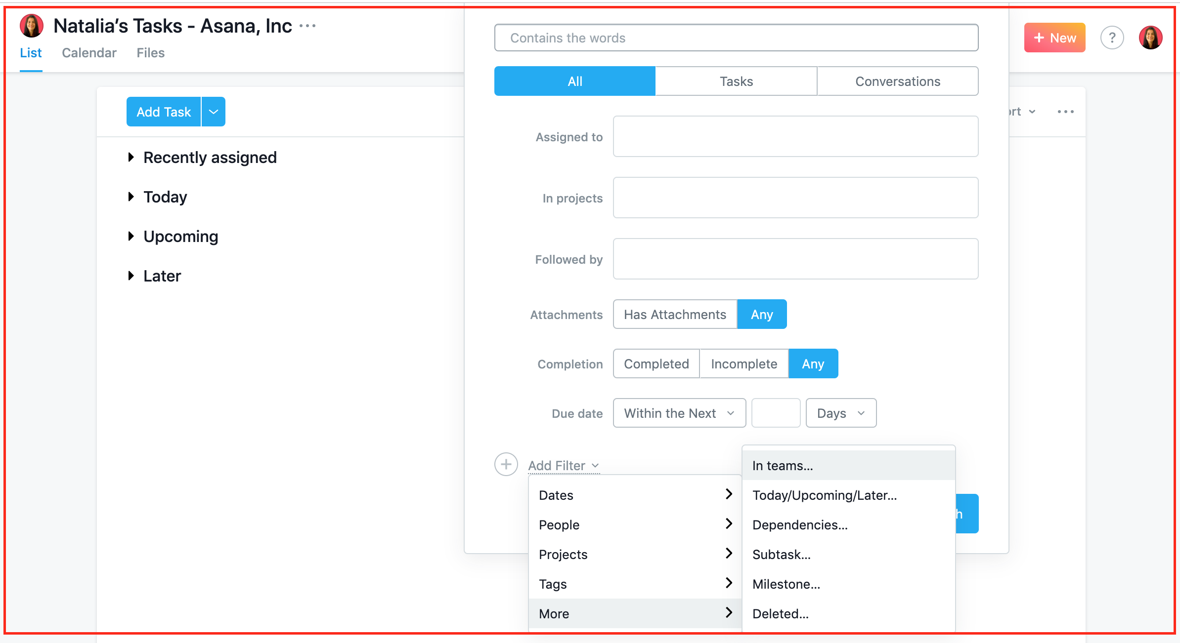Click the Add Task button
This screenshot has width=1180, height=643.
(164, 112)
